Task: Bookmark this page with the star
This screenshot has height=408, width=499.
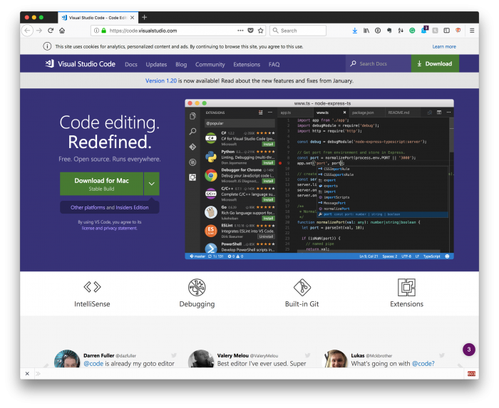Action: pos(261,31)
